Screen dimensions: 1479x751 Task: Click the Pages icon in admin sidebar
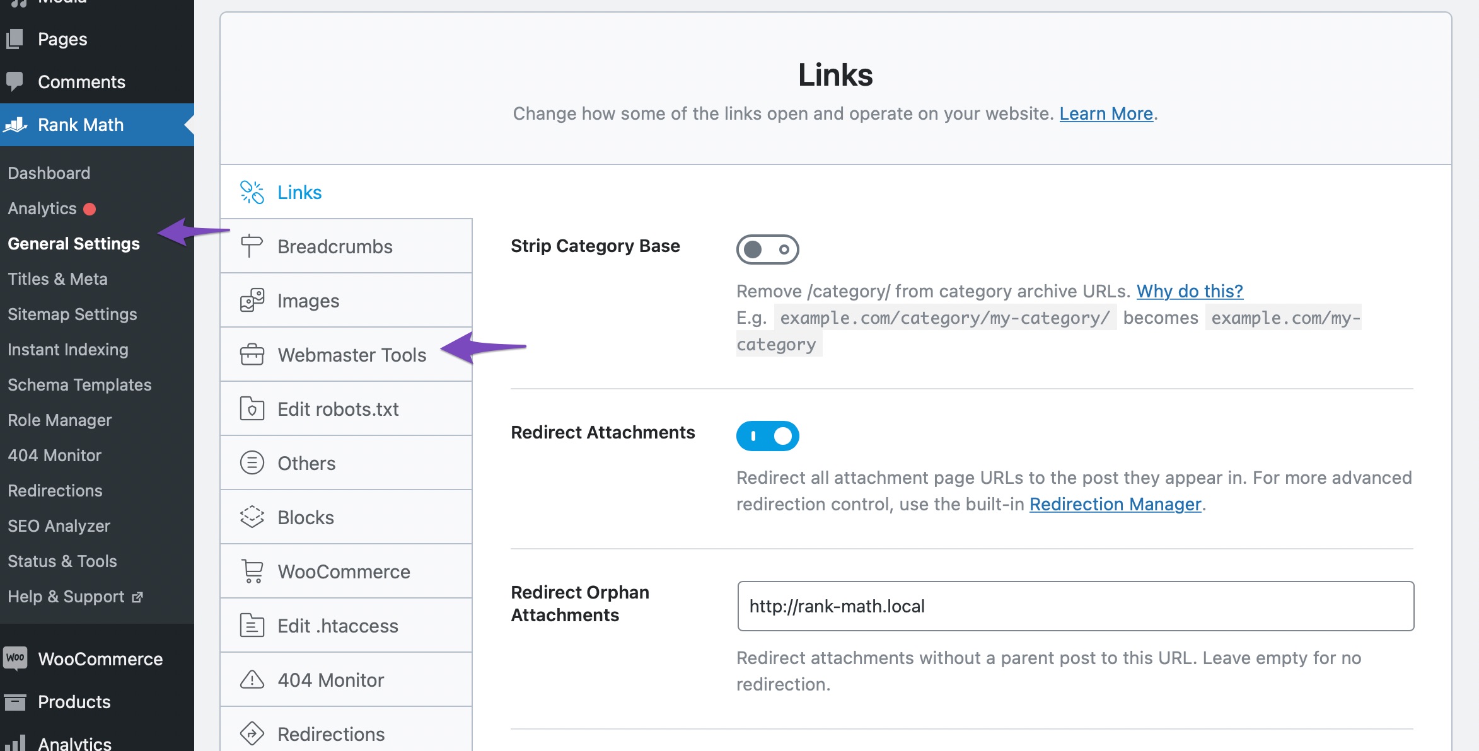click(14, 39)
